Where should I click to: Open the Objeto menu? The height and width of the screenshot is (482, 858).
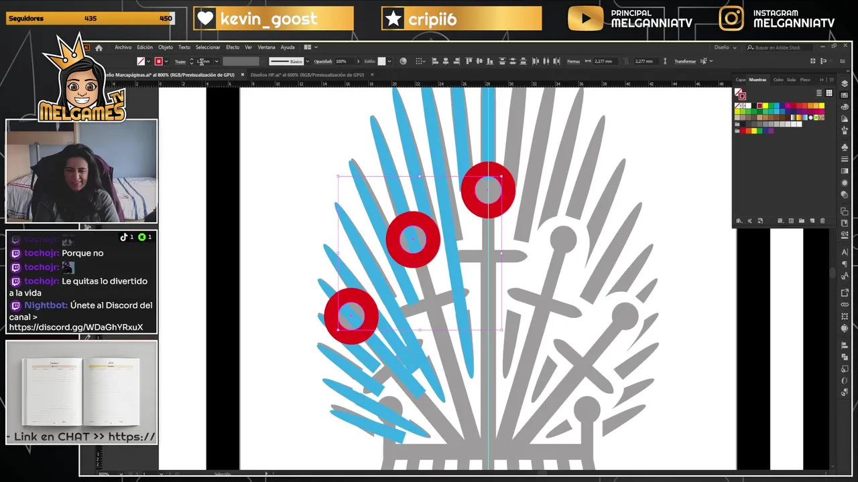pyautogui.click(x=166, y=48)
